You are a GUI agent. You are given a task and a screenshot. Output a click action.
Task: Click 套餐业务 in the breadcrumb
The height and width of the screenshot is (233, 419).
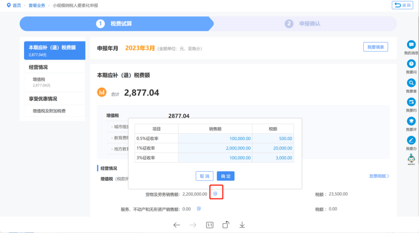coord(37,5)
